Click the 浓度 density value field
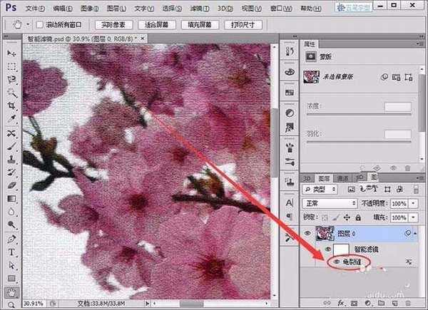This screenshot has height=310, width=428. (397, 106)
